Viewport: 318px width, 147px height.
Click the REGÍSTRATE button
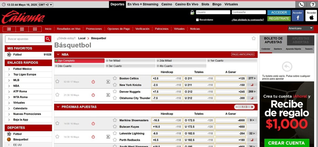pyautogui.click(x=279, y=19)
